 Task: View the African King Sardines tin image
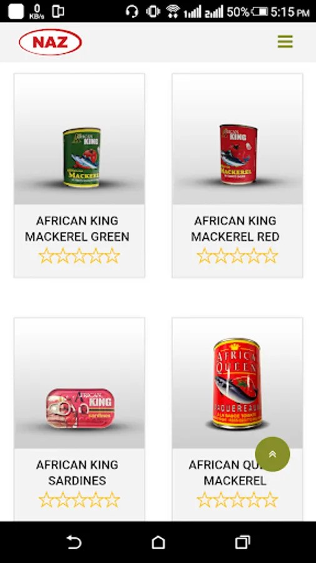(x=79, y=383)
